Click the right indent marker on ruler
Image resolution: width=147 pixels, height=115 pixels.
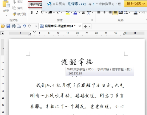124,34
